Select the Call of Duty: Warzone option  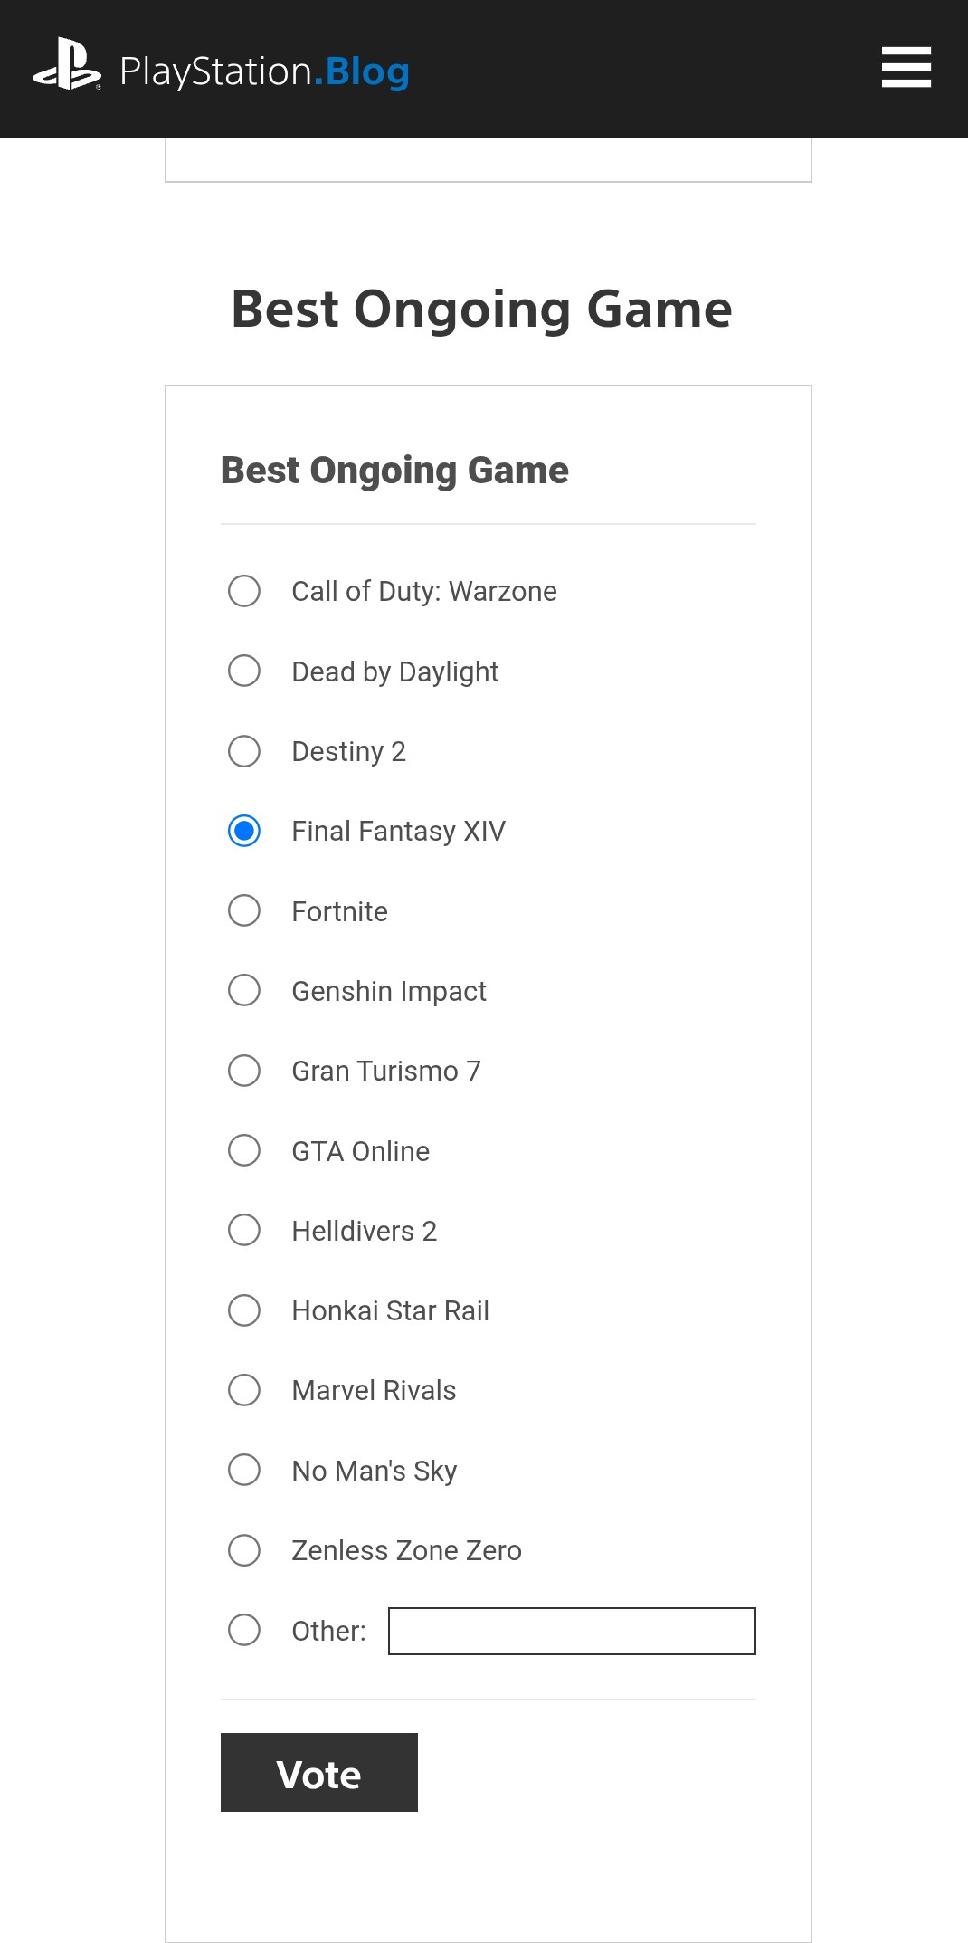coord(244,591)
